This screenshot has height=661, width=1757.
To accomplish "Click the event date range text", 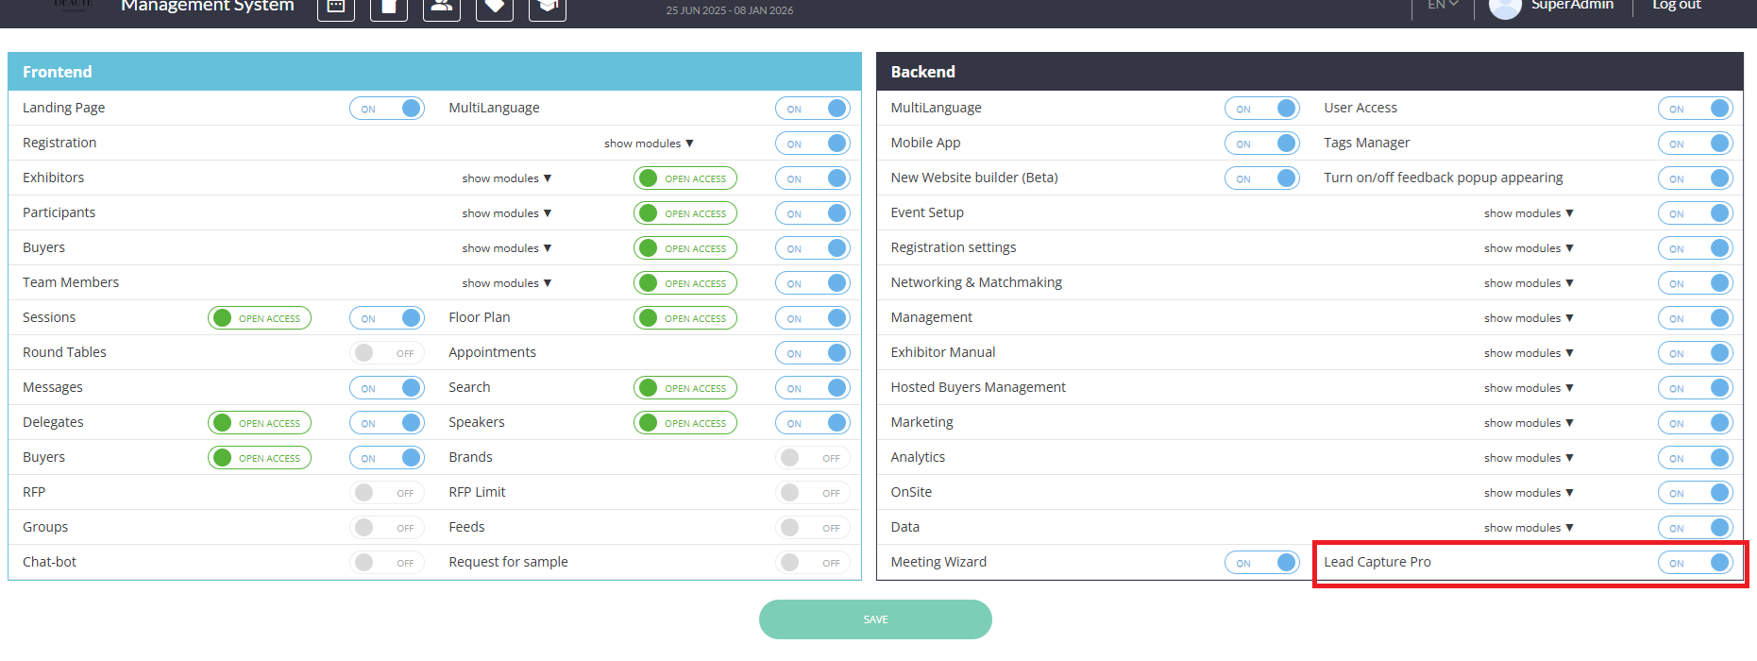I will (730, 10).
